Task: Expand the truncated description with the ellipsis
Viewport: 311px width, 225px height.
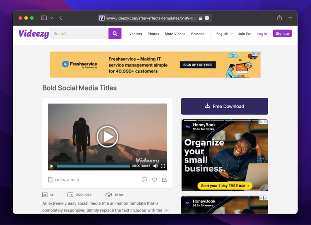Action: click(166, 210)
